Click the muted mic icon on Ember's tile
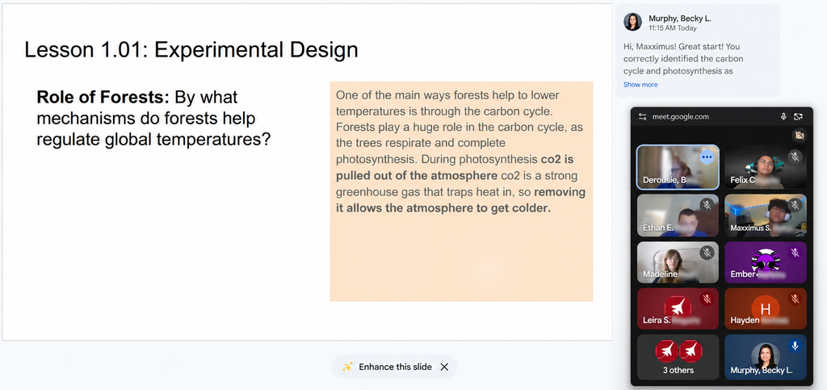Viewport: 827px width, 390px height. click(x=795, y=253)
